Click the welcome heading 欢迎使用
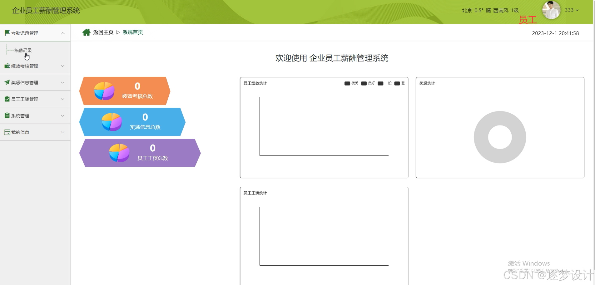The width and height of the screenshot is (595, 285). [x=332, y=58]
